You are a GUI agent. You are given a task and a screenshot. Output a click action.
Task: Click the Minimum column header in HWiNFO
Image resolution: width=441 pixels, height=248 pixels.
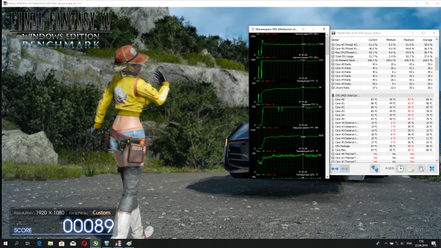tap(388, 40)
